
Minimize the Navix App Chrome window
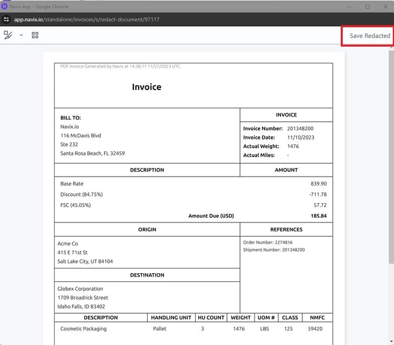point(349,7)
